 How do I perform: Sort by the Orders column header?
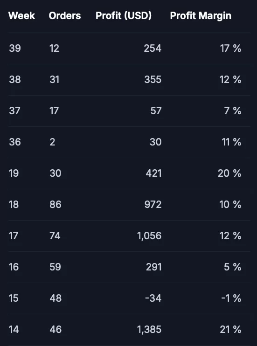pyautogui.click(x=65, y=16)
